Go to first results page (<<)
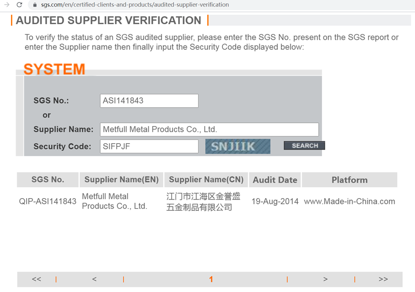 click(37, 279)
